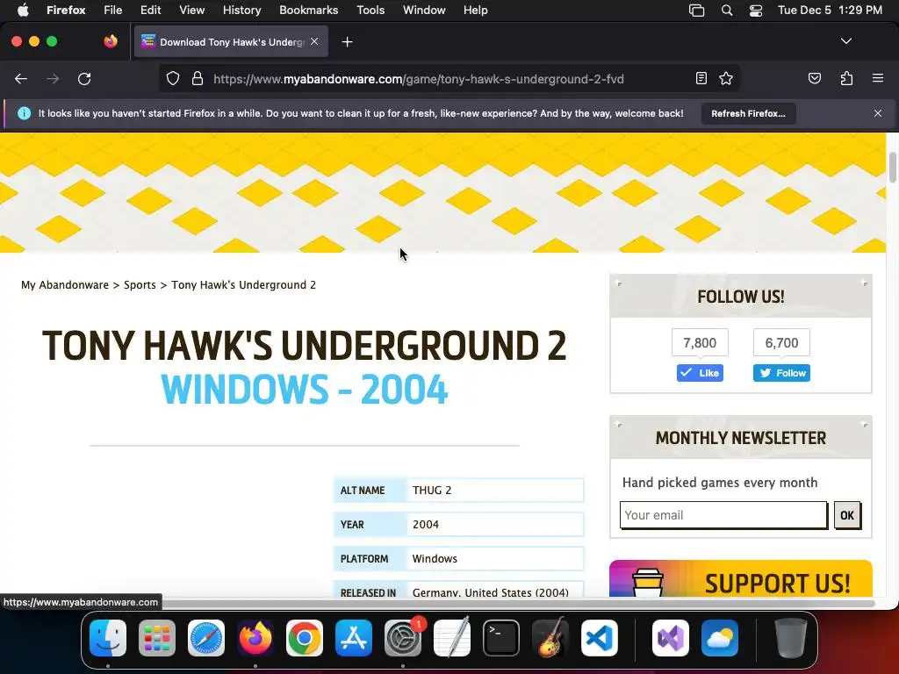Open the File menu
Image resolution: width=899 pixels, height=674 pixels.
point(113,10)
